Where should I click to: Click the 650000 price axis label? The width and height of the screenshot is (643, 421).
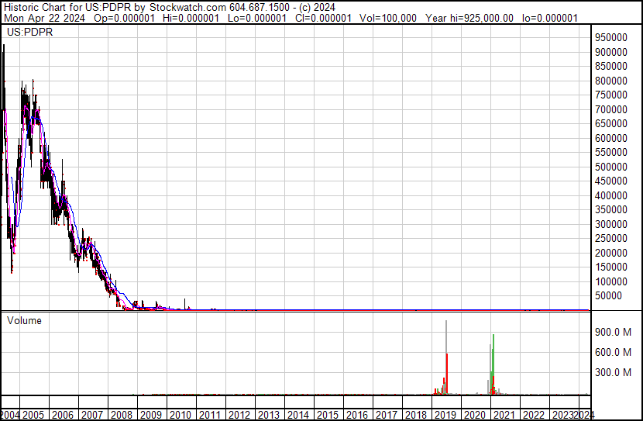pyautogui.click(x=611, y=123)
